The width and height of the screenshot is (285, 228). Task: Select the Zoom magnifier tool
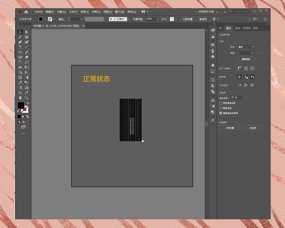(27, 98)
